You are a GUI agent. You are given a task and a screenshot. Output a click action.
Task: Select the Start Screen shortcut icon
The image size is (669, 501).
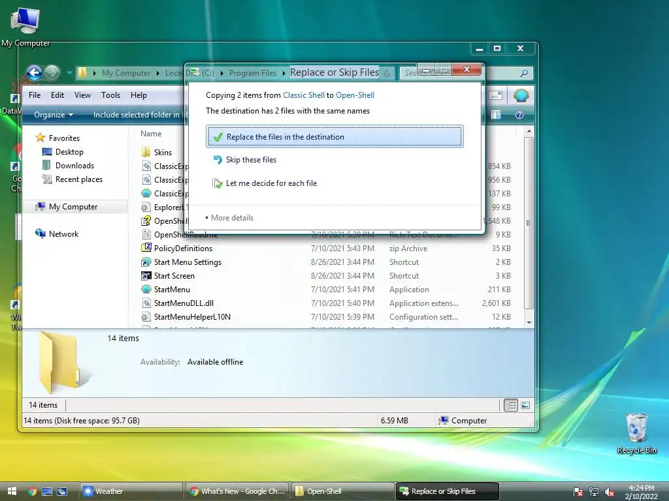[146, 276]
